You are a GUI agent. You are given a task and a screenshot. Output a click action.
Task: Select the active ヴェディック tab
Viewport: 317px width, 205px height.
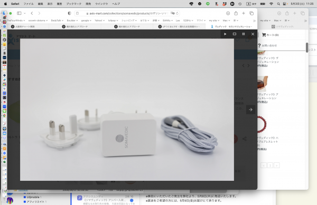(x=231, y=26)
